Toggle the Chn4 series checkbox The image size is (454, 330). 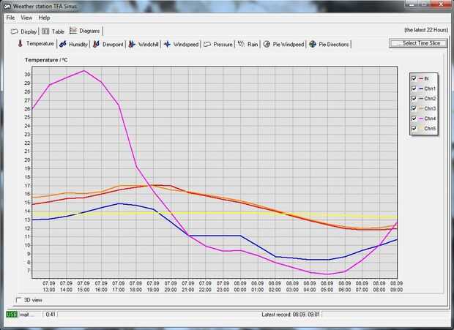pos(414,119)
